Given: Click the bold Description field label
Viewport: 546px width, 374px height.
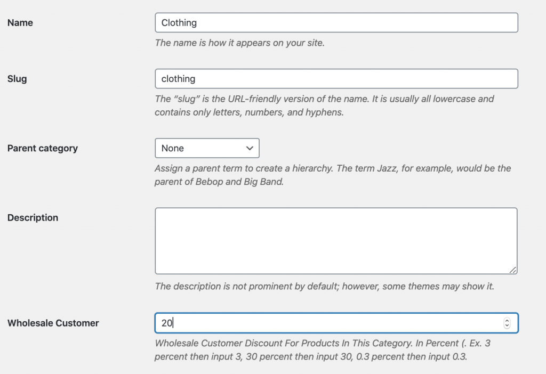Looking at the screenshot, I should [33, 218].
